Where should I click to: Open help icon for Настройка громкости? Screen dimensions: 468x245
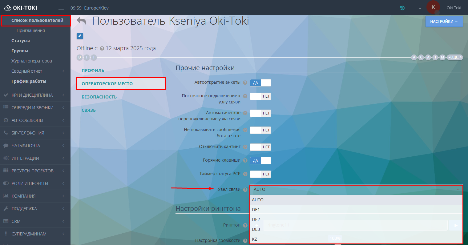click(x=245, y=241)
